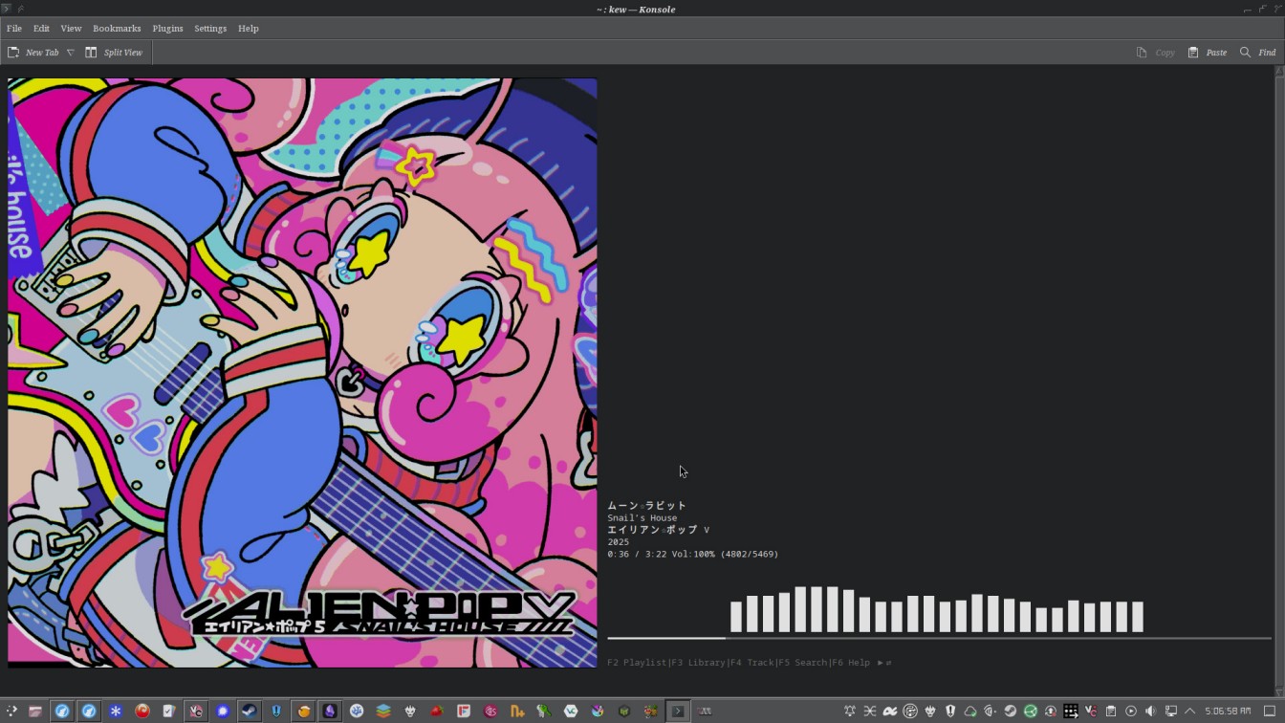
Task: Click the track title ムーン☆ラビット
Action: tap(647, 506)
